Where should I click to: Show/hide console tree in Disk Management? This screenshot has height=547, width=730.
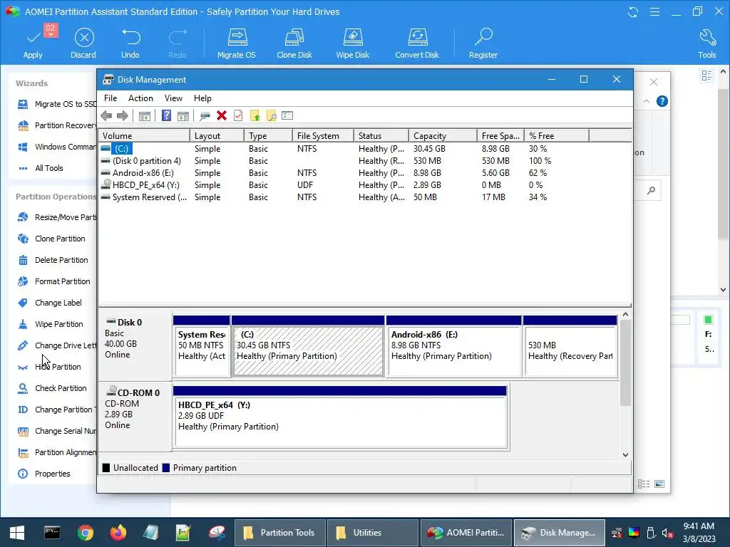click(x=144, y=116)
